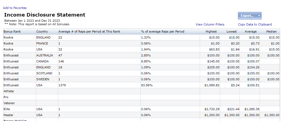
Task: Sort by Country column header
Action: coord(42,31)
